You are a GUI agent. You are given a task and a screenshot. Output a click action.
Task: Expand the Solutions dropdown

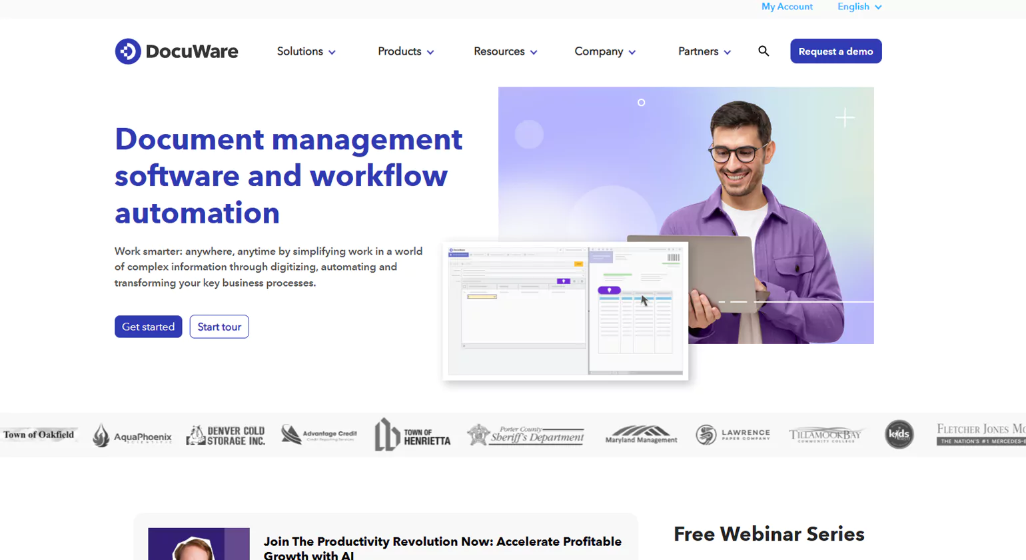[306, 51]
